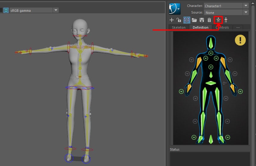Click the yellow exclamation warning icon

[x=240, y=40]
